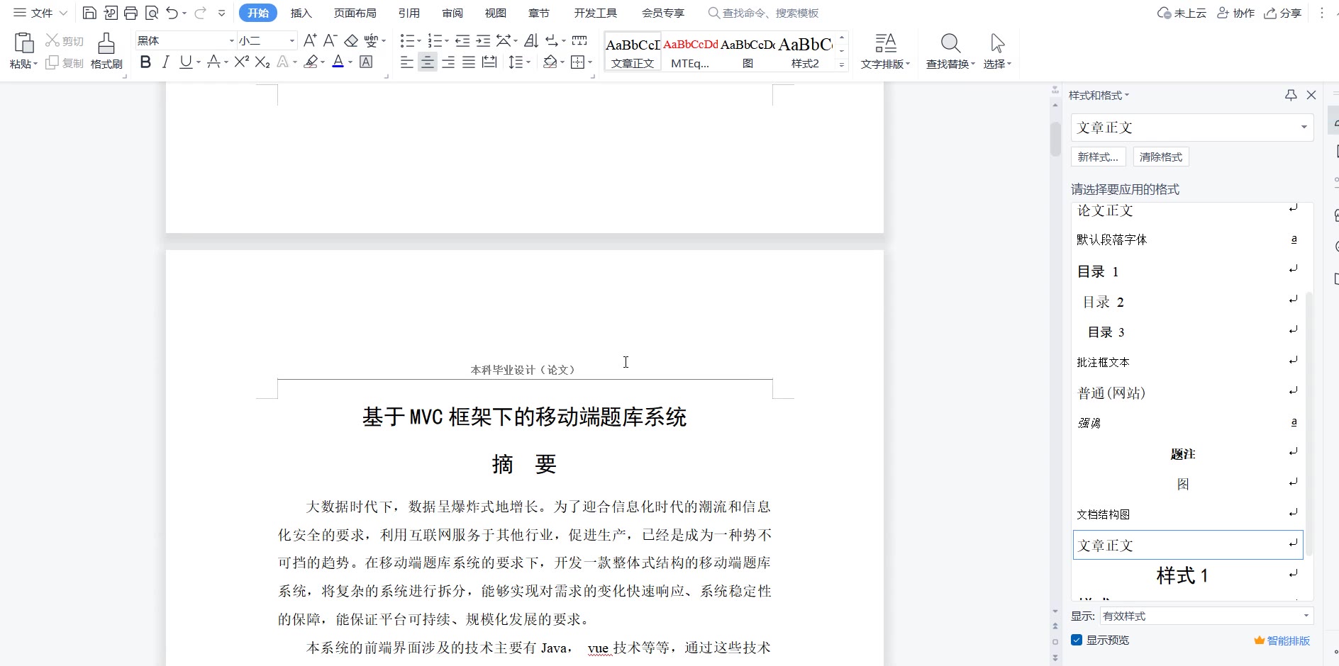The height and width of the screenshot is (666, 1339).
Task: Open the borders dropdown arrow
Action: [590, 62]
